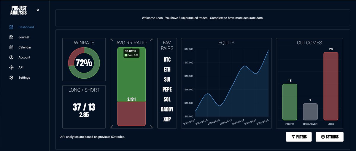Select the API menu entry

point(21,67)
